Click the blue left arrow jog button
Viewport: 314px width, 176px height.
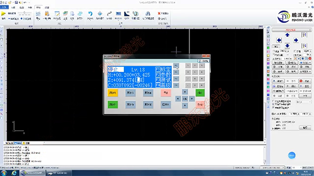279,40
